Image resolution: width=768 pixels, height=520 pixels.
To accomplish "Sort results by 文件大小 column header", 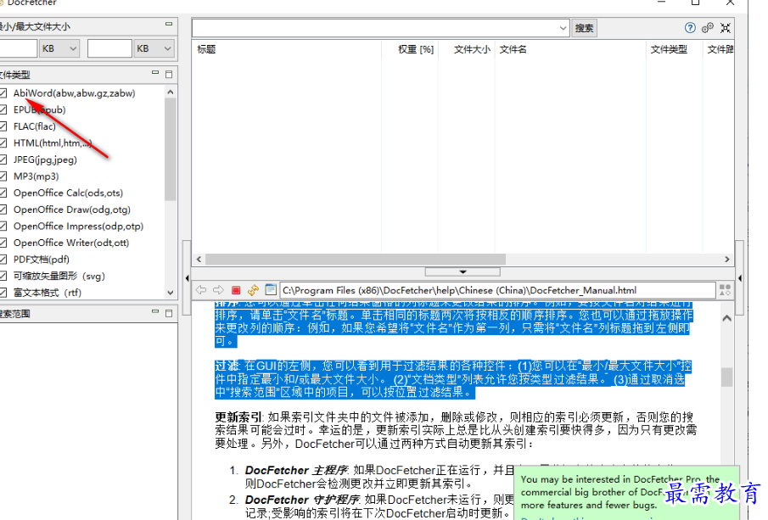I will tap(471, 49).
